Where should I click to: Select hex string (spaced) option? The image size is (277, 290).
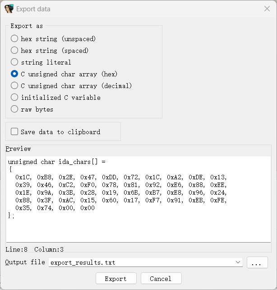point(14,50)
